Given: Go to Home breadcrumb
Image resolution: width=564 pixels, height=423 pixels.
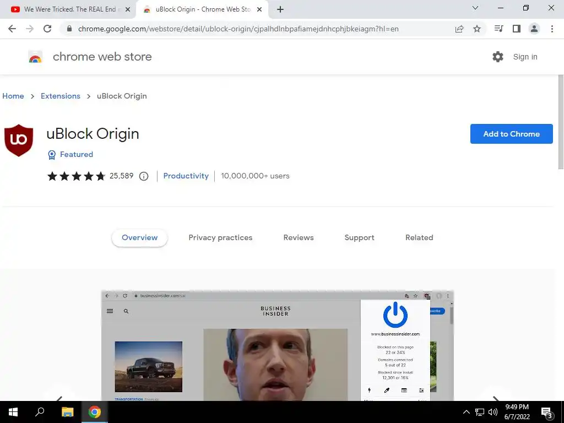Looking at the screenshot, I should 13,96.
